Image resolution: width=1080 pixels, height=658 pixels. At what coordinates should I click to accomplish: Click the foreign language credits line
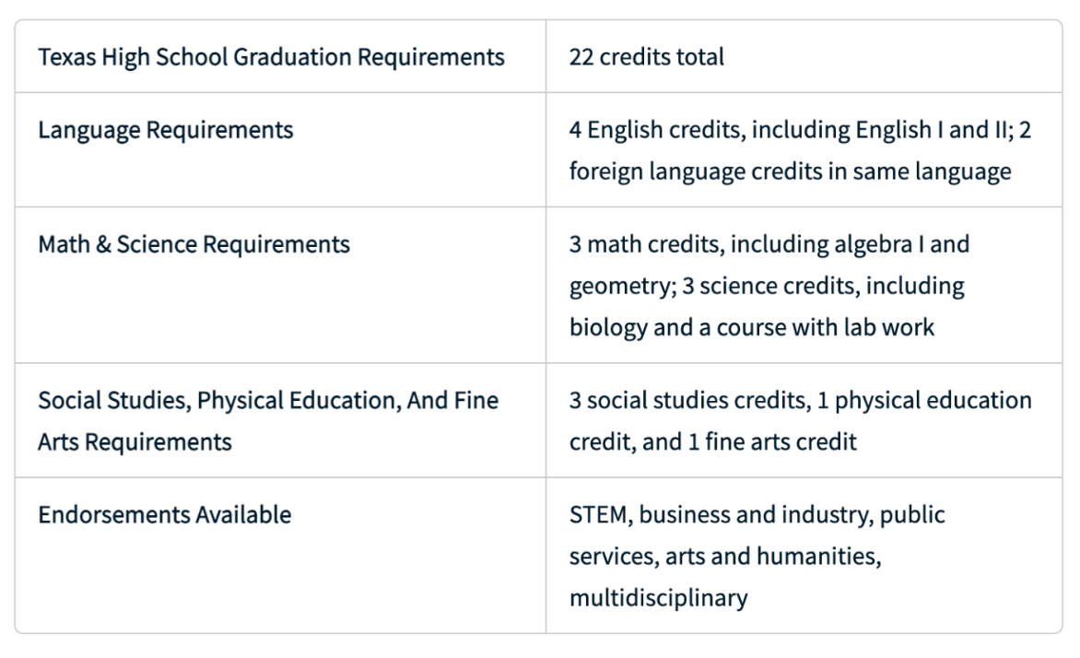pyautogui.click(x=790, y=171)
